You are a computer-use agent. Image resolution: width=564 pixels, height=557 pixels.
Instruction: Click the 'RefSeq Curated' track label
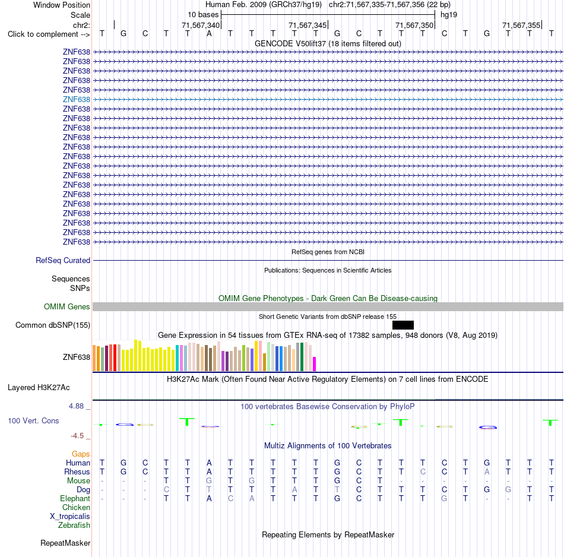tap(62, 260)
